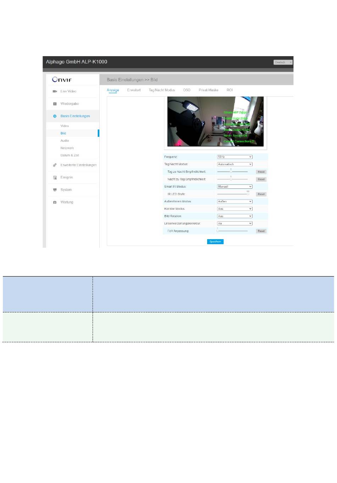Click the System monitor icon
Viewport: 337px width, 483px height.
click(55, 190)
